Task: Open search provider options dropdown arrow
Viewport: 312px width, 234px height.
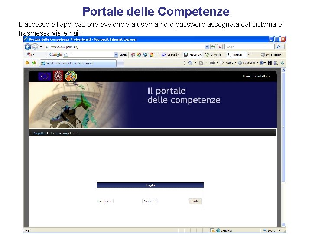Action: point(283,47)
